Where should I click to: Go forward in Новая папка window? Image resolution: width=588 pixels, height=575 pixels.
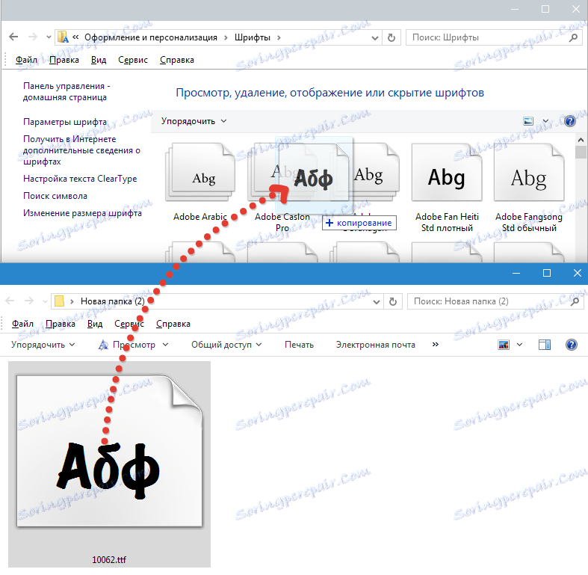29,301
